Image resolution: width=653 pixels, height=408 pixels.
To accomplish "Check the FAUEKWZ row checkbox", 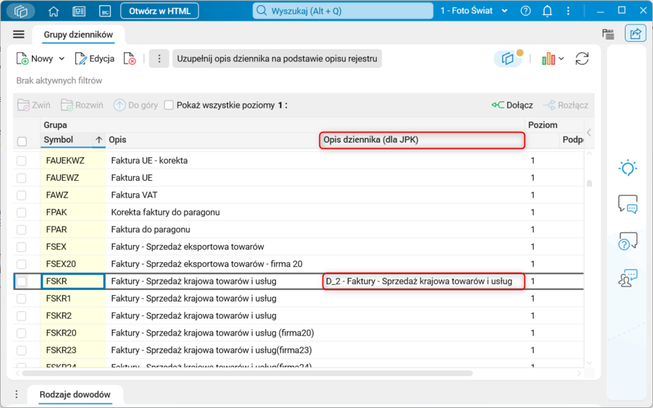I will click(x=22, y=161).
